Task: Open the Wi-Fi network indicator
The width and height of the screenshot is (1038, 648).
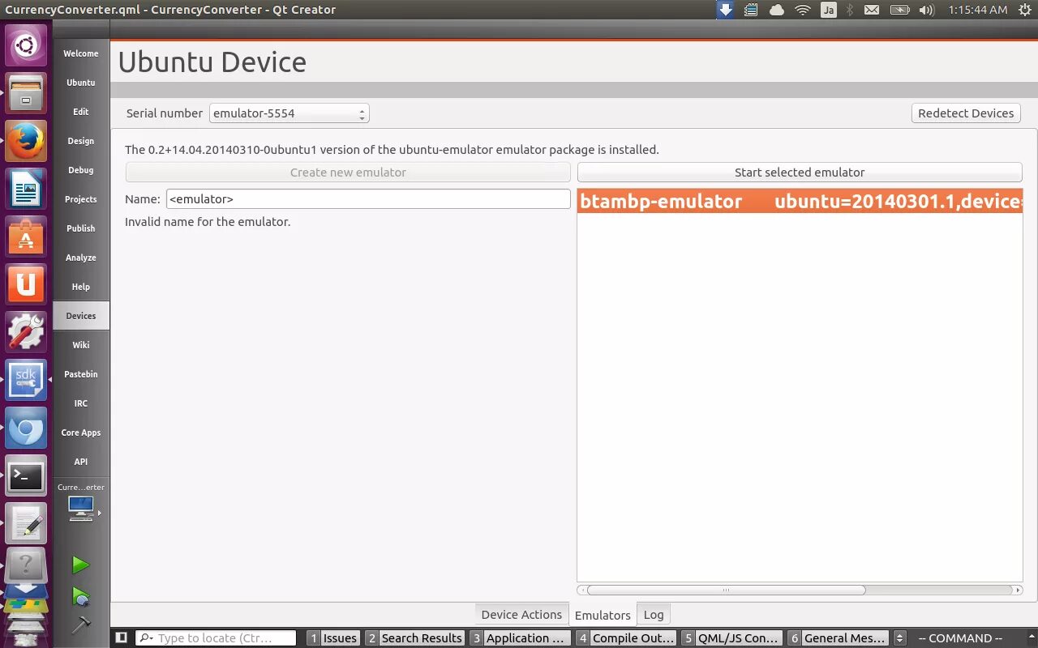Action: (803, 10)
